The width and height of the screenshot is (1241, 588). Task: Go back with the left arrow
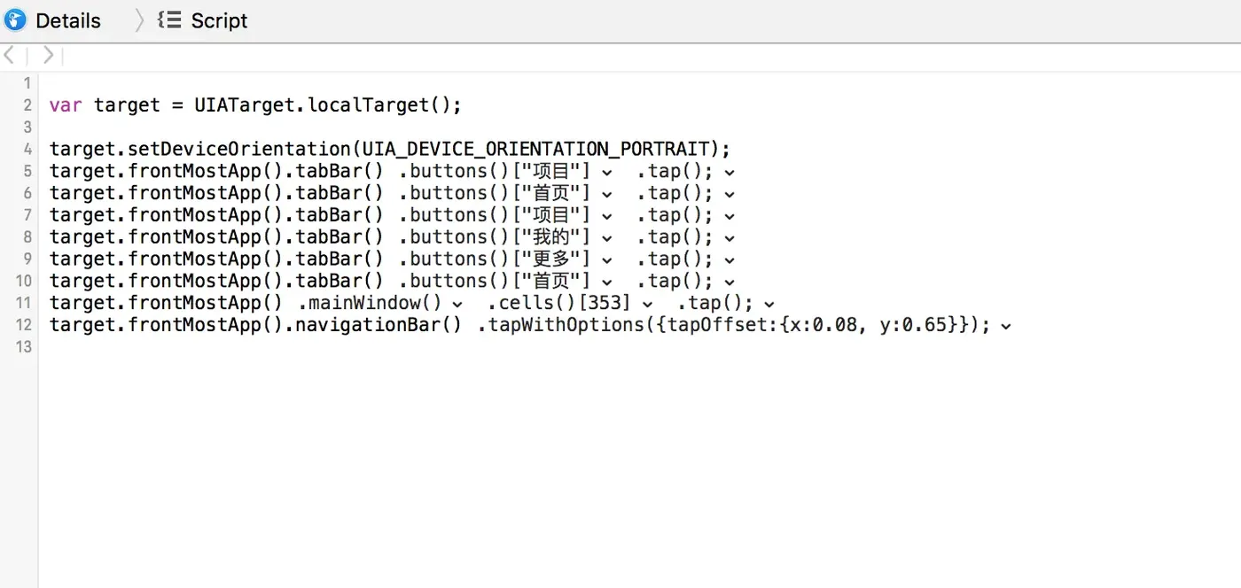tap(9, 56)
